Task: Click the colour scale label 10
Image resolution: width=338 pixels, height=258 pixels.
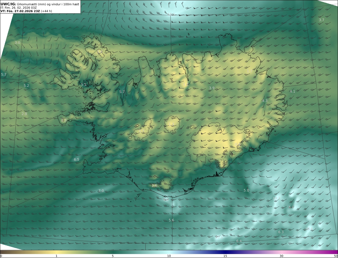Action: tap(169, 256)
